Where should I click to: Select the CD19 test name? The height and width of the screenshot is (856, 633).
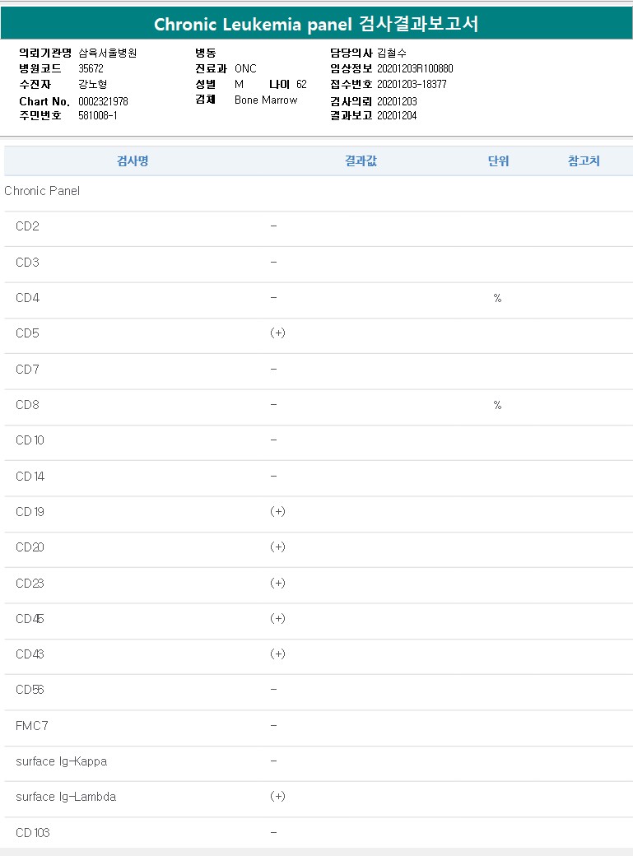(30, 512)
